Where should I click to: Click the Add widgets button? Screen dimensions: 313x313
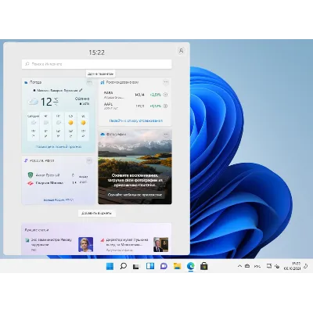point(97,213)
